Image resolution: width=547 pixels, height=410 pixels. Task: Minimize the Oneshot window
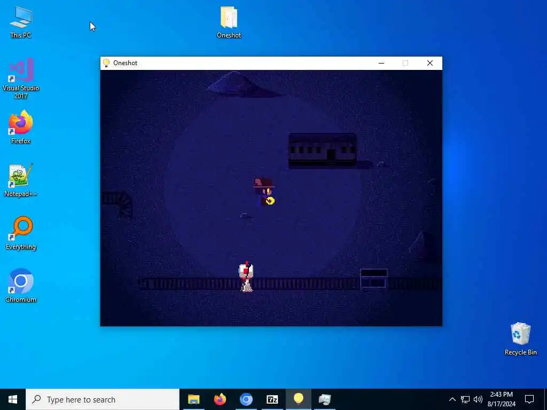(x=381, y=63)
